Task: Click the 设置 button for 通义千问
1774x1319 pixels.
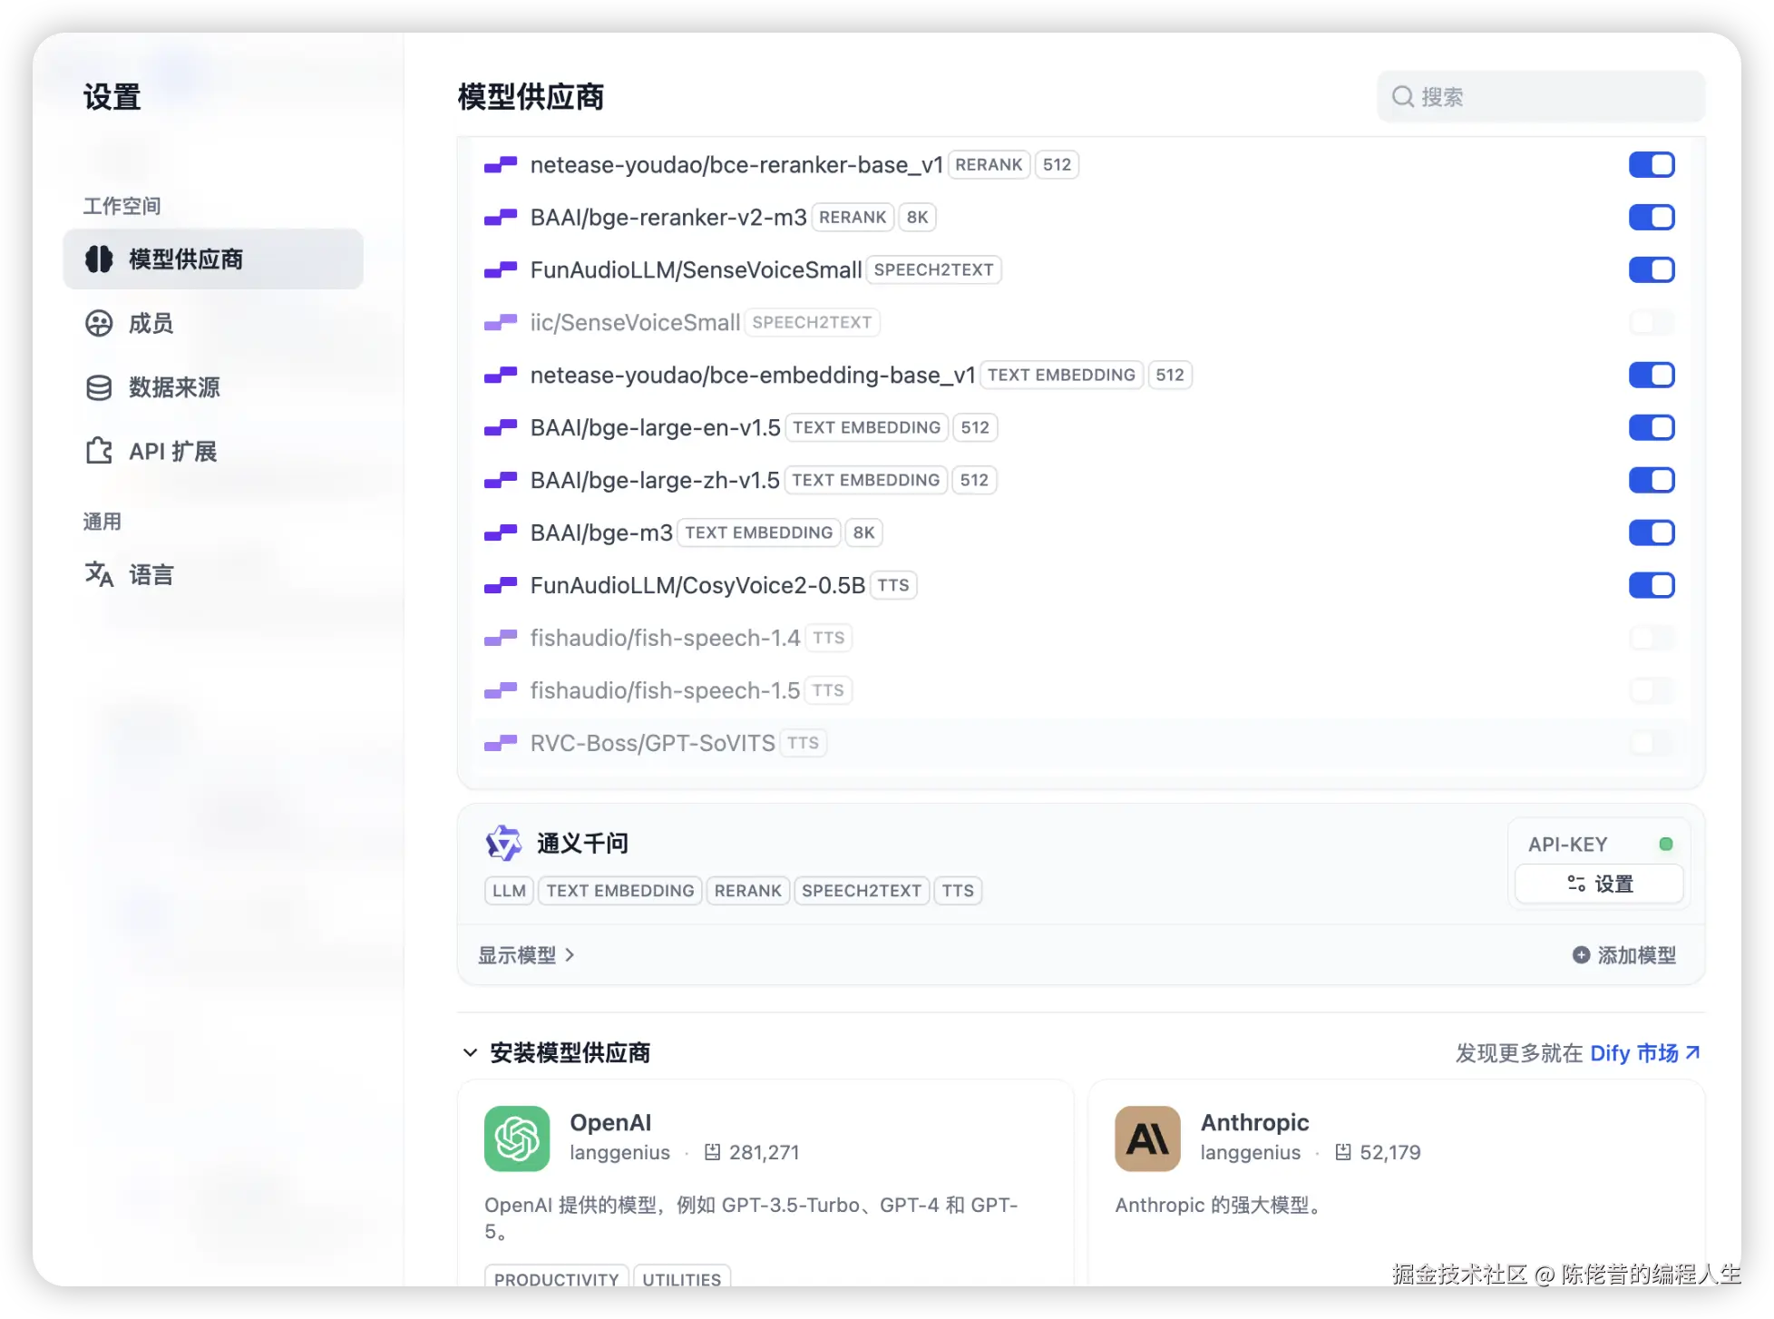Action: 1599,884
